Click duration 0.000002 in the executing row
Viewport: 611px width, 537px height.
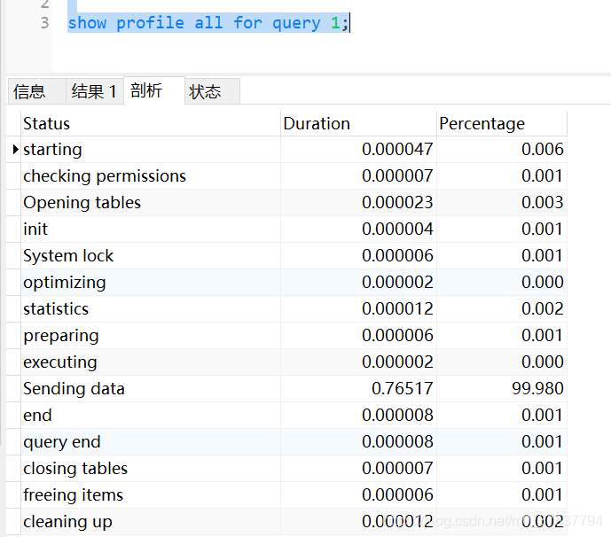point(397,362)
